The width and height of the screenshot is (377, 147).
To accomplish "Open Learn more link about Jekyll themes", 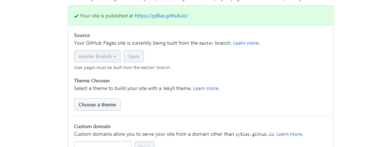I will pos(206,88).
